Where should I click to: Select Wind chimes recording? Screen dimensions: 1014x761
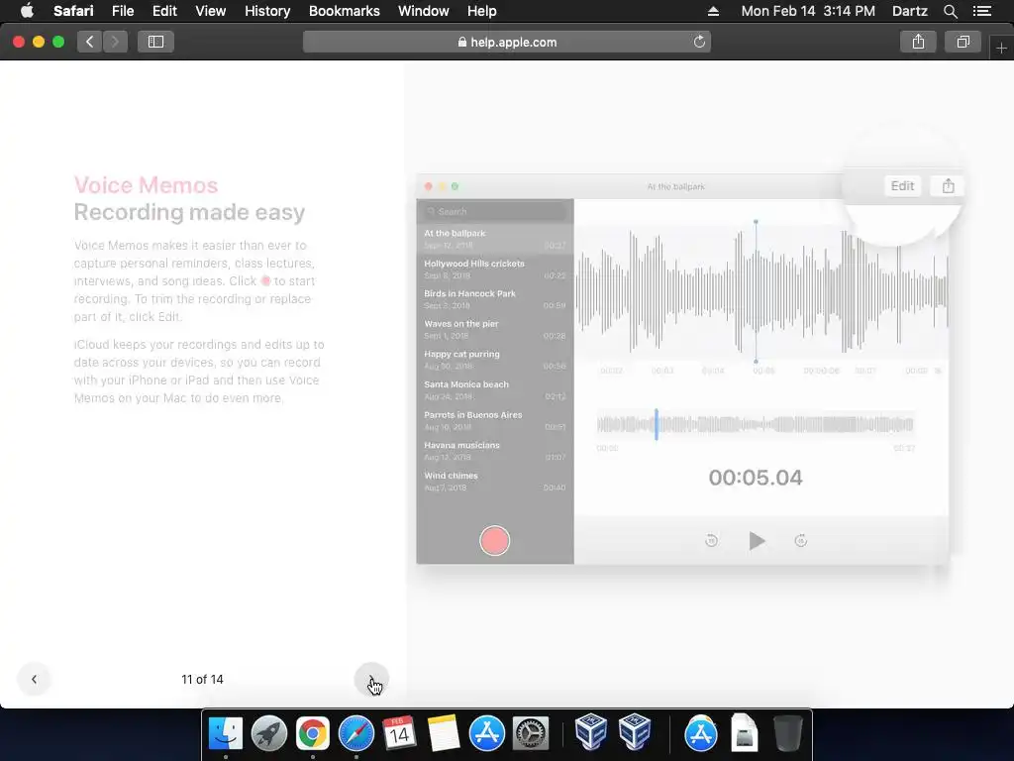(x=495, y=481)
